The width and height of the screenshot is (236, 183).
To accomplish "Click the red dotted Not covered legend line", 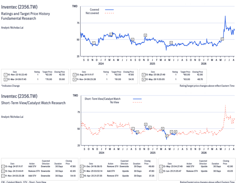I will tap(109, 13).
